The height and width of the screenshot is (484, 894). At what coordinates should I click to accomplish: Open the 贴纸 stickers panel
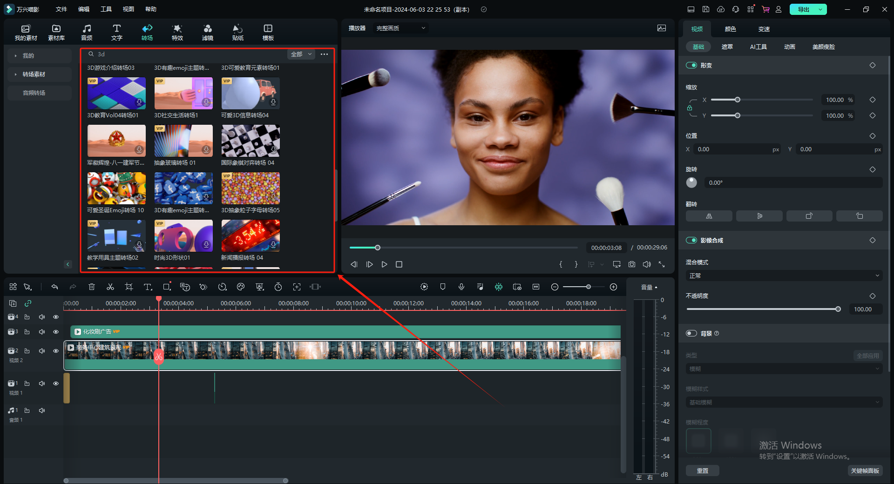(238, 32)
